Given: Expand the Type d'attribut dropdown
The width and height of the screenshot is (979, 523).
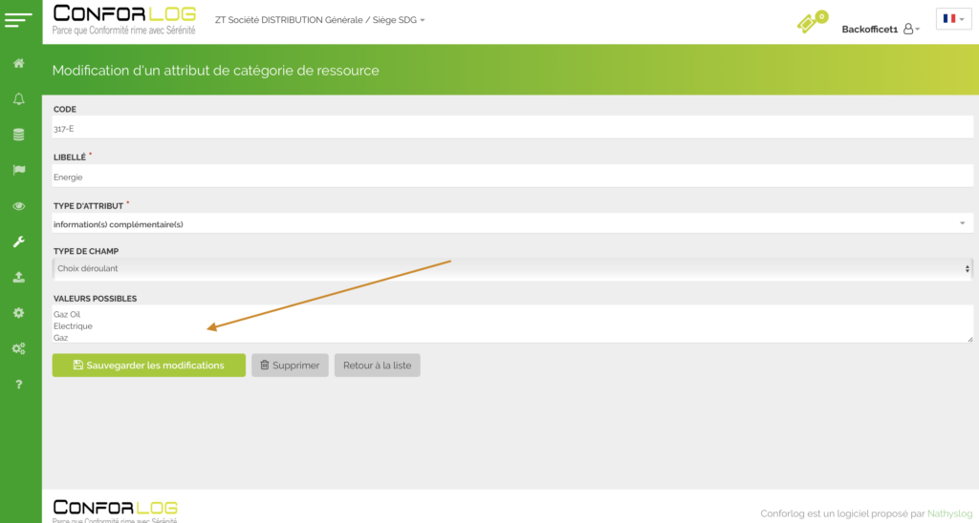Looking at the screenshot, I should (x=511, y=223).
